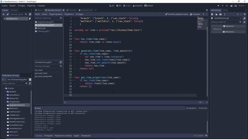Open the Редактор menu
Screen dimensions: 248x139
click(31, 6)
